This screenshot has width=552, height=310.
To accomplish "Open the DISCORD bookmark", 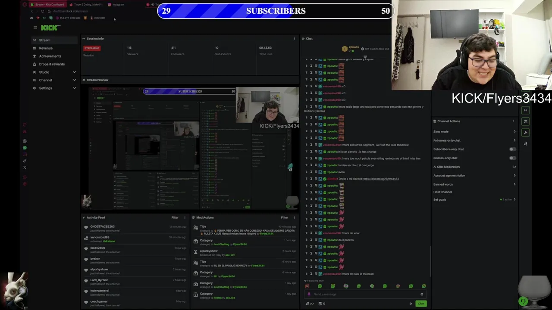I will (98, 18).
